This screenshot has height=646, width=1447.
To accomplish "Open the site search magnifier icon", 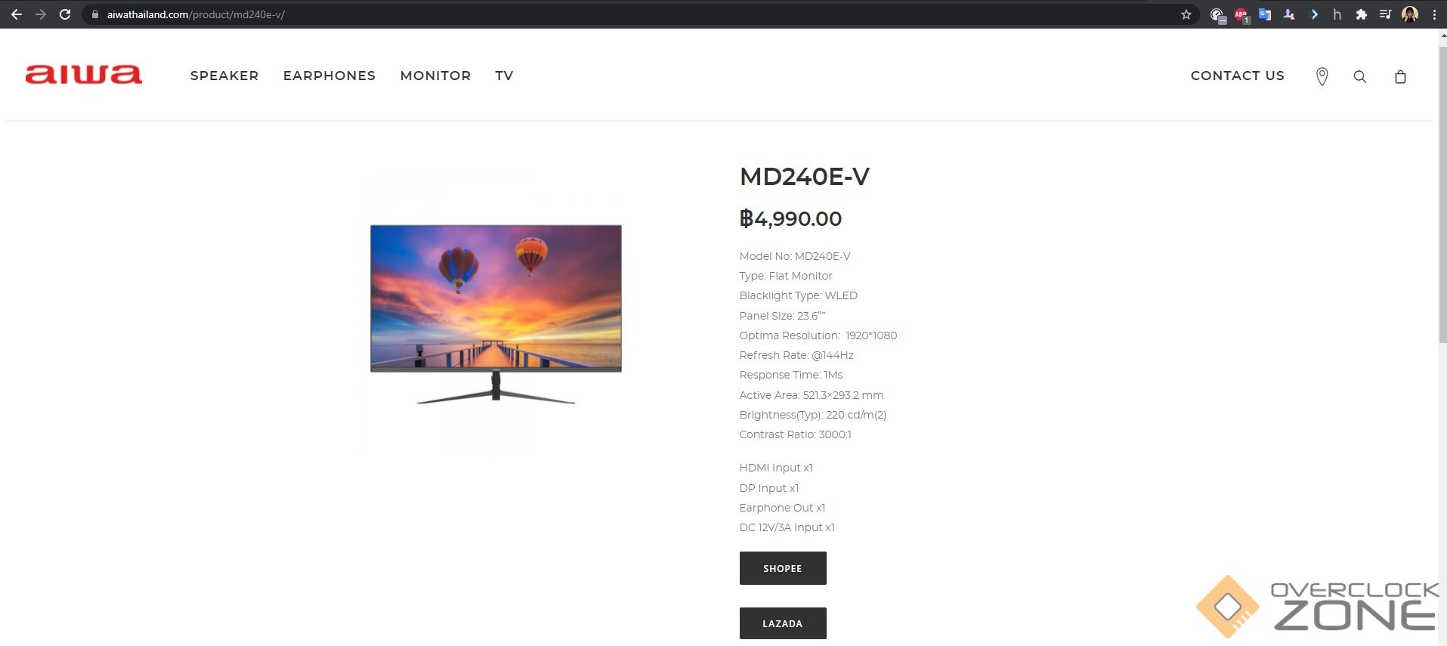I will [x=1359, y=76].
